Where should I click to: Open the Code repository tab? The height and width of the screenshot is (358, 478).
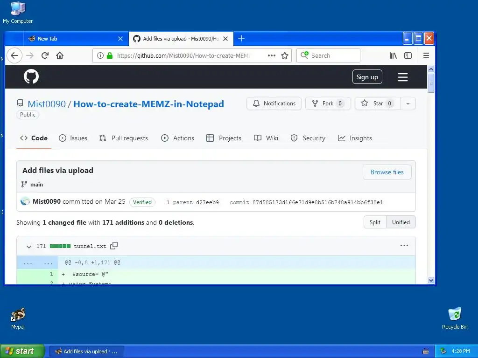(x=34, y=138)
